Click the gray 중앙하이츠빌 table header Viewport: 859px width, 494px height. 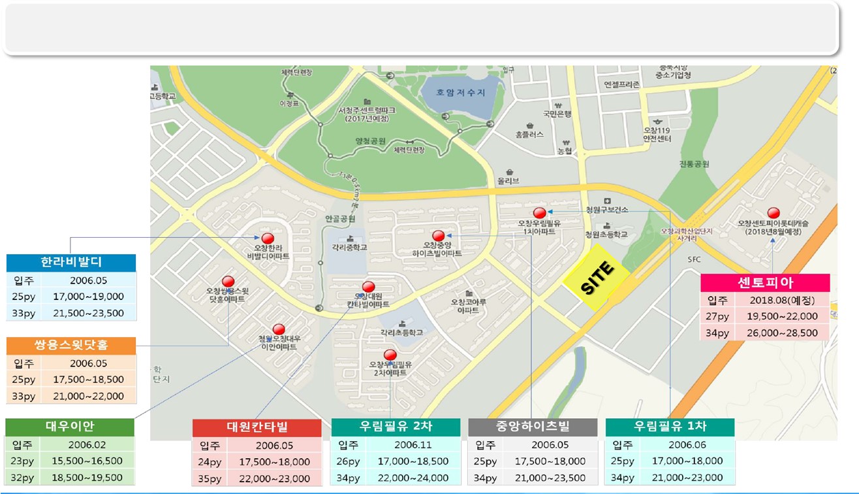[x=533, y=427]
